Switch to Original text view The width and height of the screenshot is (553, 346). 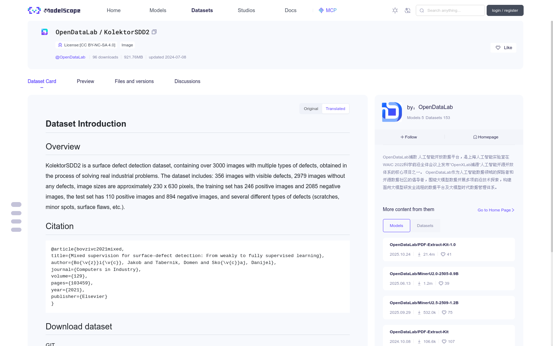point(311,109)
